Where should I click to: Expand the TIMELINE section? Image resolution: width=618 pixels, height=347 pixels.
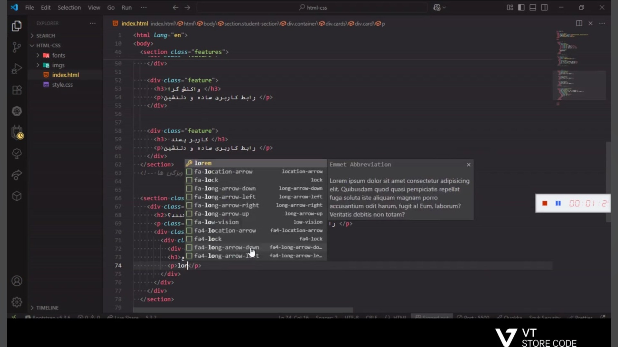click(47, 308)
